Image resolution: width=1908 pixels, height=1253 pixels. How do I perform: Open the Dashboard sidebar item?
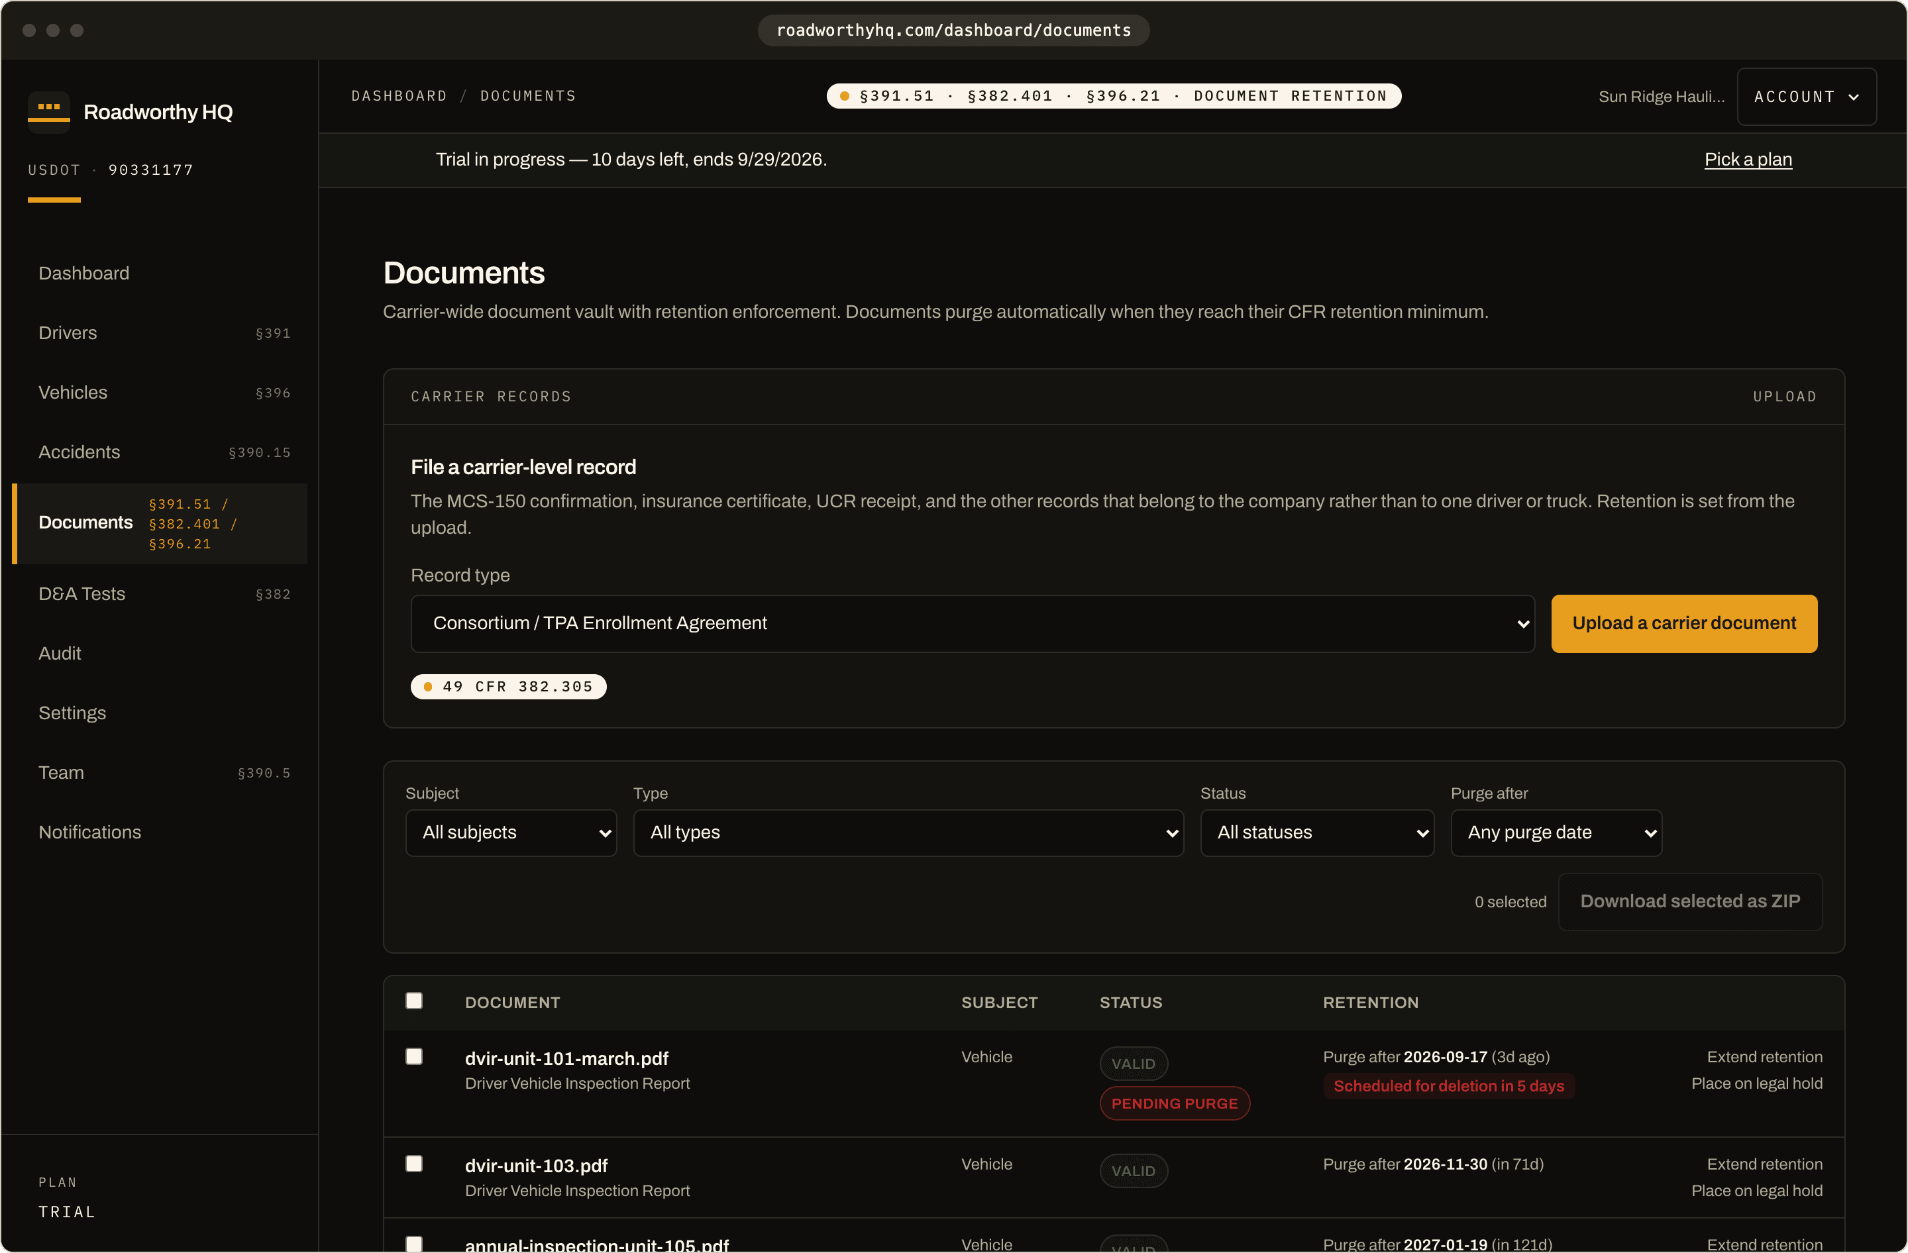160,274
